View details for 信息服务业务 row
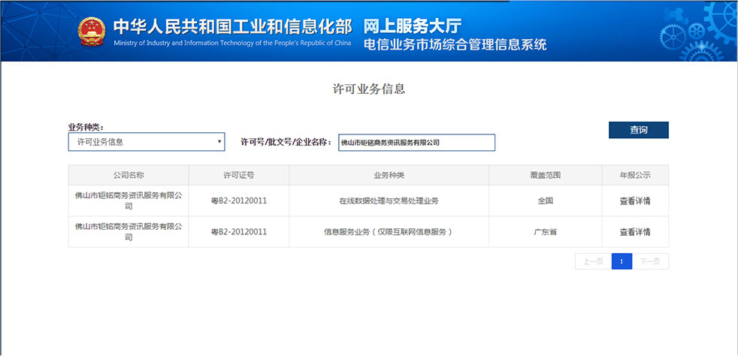The image size is (738, 356). pyautogui.click(x=635, y=232)
